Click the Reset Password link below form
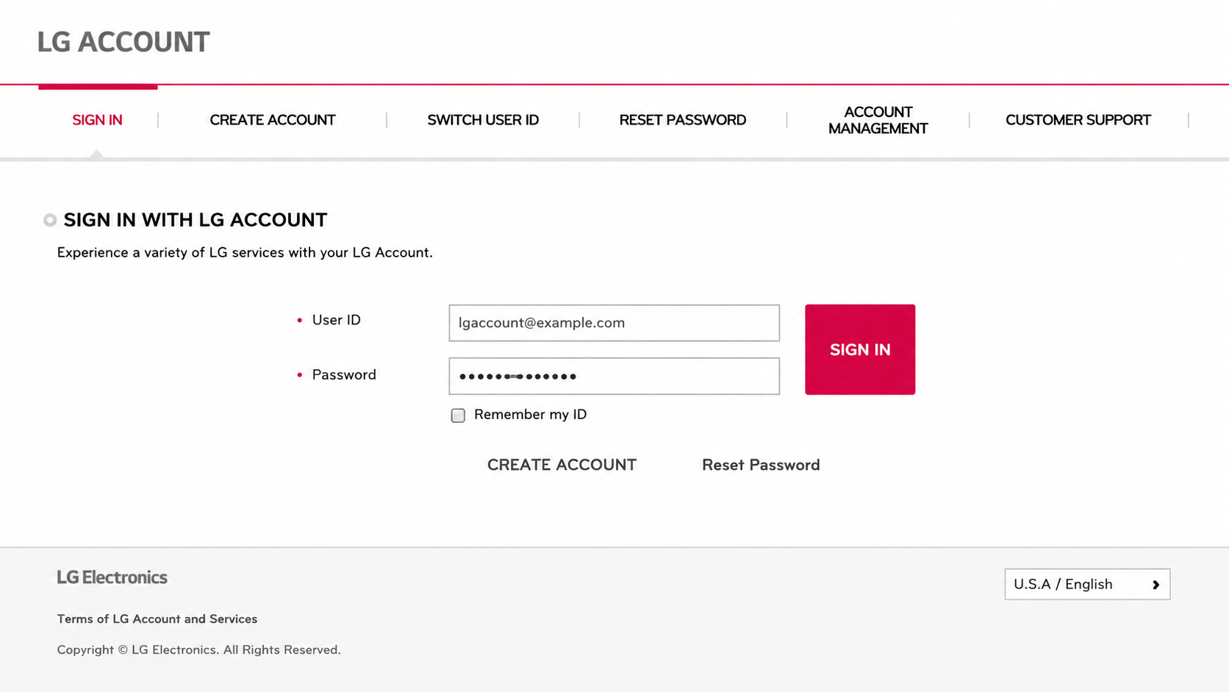The width and height of the screenshot is (1229, 692). [x=761, y=465]
